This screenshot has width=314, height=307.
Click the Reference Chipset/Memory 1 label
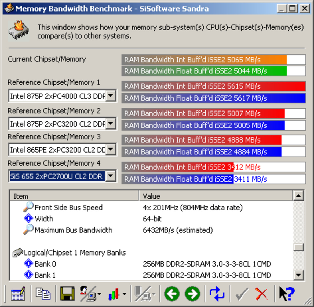(x=54, y=82)
